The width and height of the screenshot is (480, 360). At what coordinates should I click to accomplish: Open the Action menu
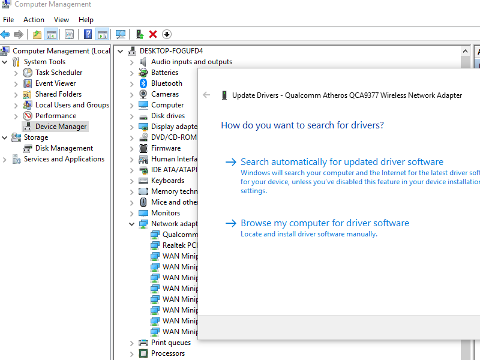click(34, 20)
